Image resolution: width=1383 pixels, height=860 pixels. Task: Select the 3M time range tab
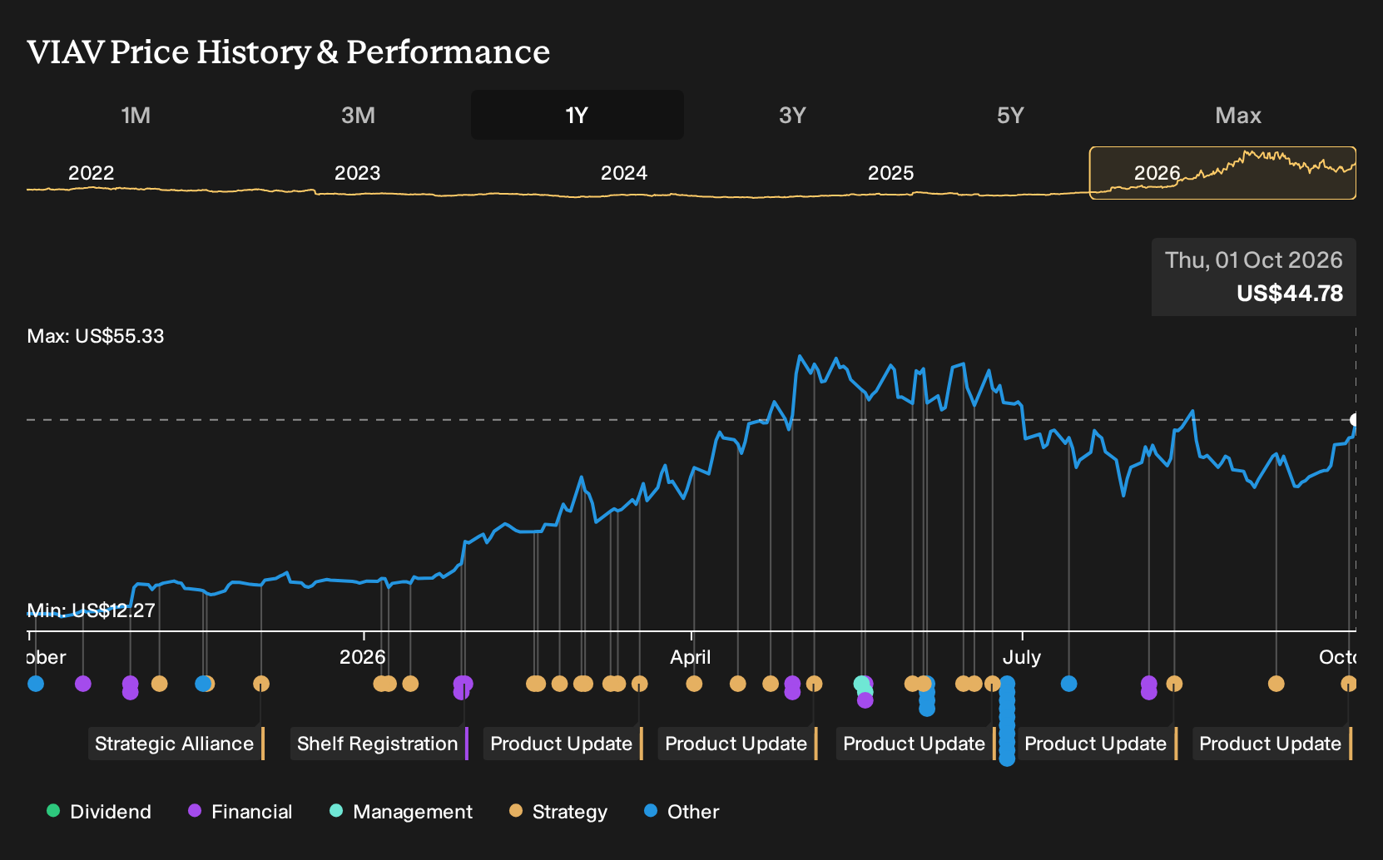358,115
